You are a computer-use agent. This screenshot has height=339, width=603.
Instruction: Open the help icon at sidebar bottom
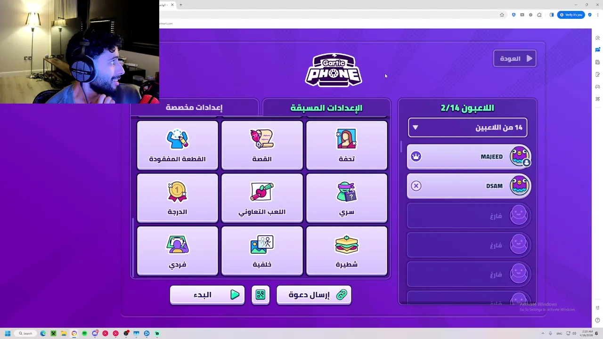click(x=597, y=320)
